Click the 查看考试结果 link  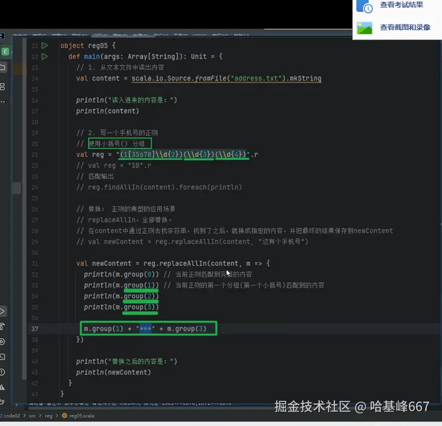click(401, 5)
